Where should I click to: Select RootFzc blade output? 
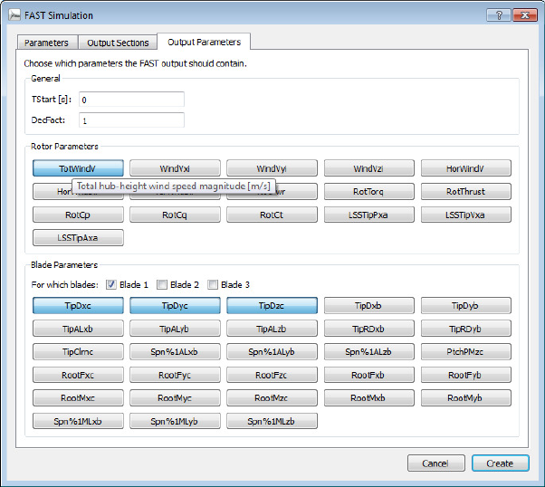tap(272, 375)
